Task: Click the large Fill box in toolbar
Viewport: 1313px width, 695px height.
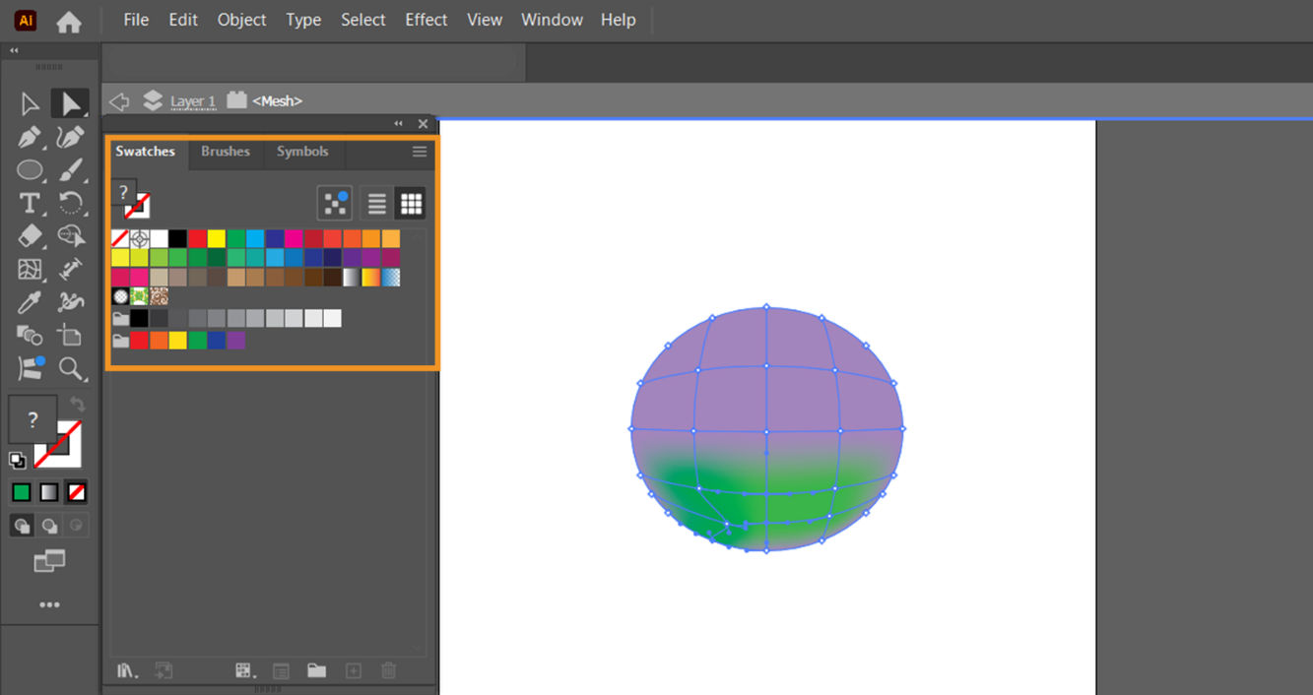Action: tap(33, 420)
